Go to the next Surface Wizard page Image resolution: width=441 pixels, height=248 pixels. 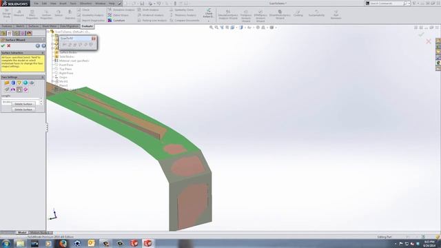(x=43, y=46)
